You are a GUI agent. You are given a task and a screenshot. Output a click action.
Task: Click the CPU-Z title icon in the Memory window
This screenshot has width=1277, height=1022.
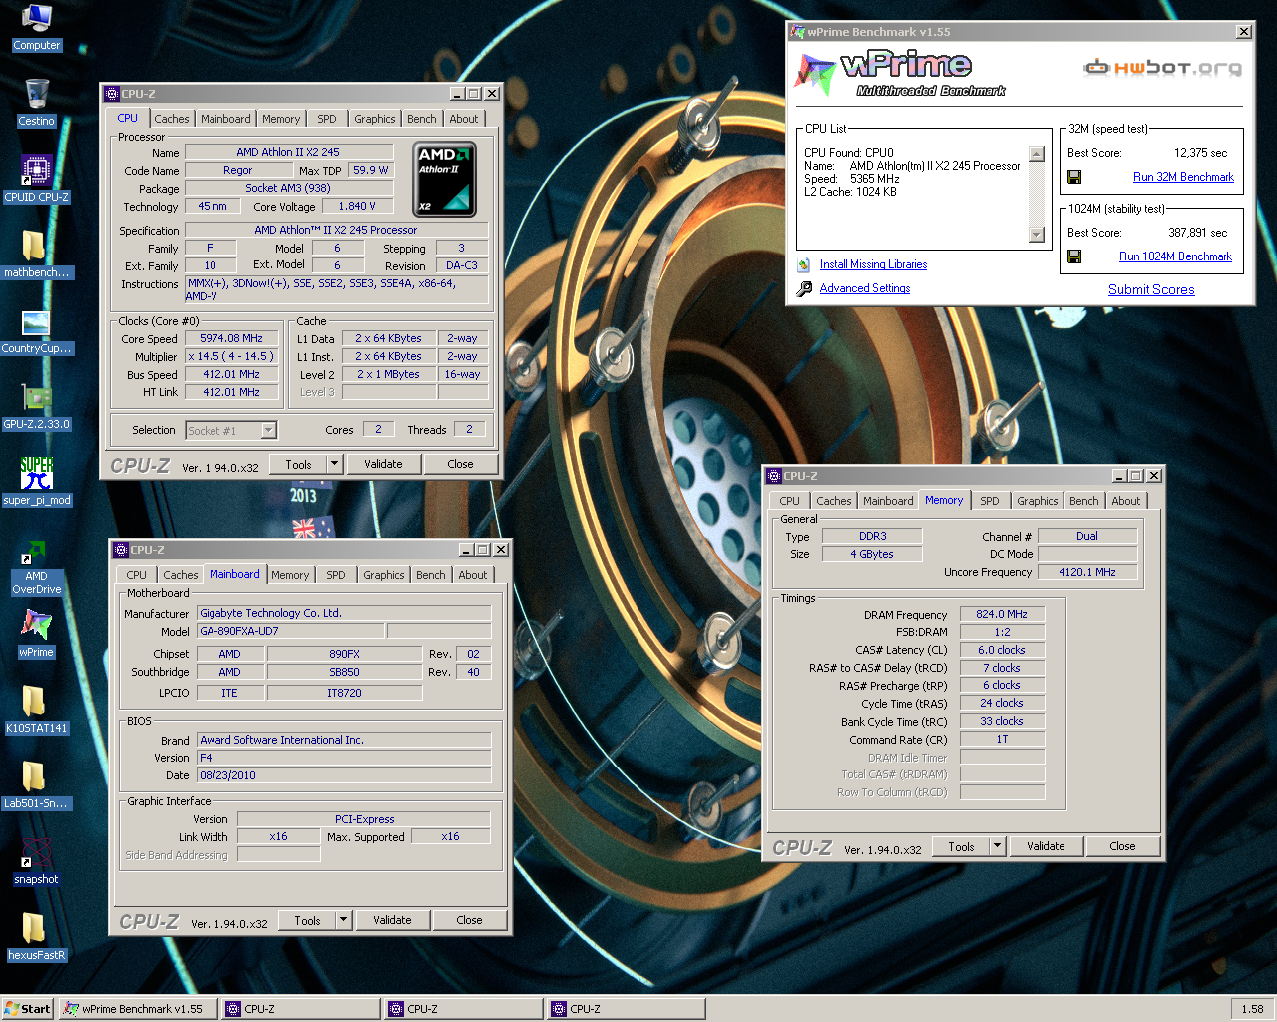point(774,476)
